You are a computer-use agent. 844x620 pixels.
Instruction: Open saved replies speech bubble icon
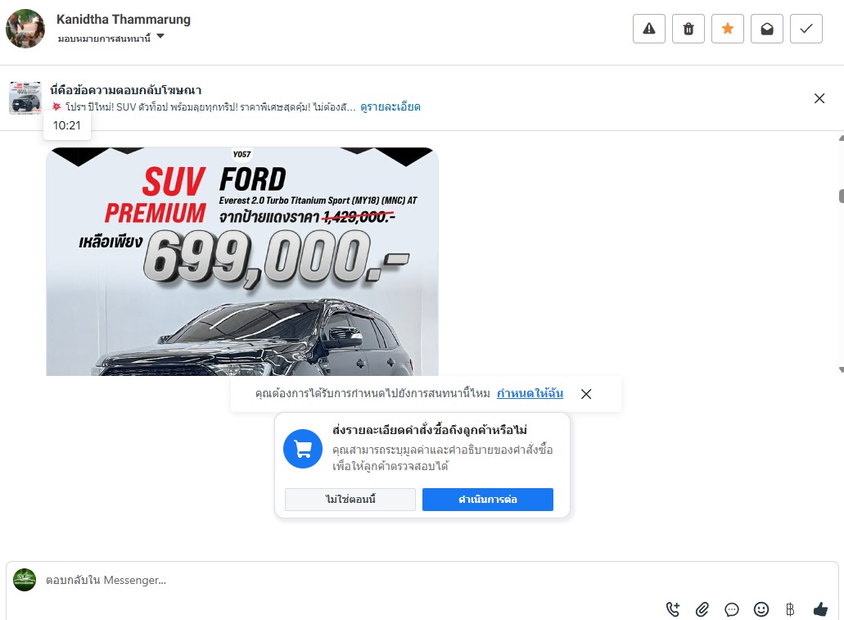(732, 609)
